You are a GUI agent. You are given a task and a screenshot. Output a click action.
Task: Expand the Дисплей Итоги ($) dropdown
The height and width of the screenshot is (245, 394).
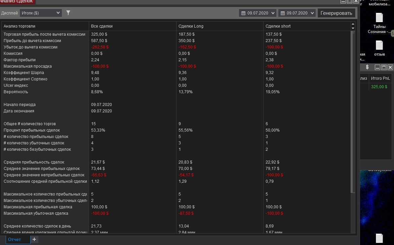[x=41, y=13]
